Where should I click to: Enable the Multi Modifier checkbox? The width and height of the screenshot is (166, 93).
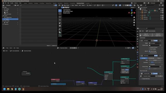[x=149, y=49]
